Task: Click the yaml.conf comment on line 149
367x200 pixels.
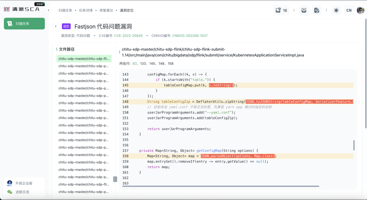Action: [x=209, y=107]
